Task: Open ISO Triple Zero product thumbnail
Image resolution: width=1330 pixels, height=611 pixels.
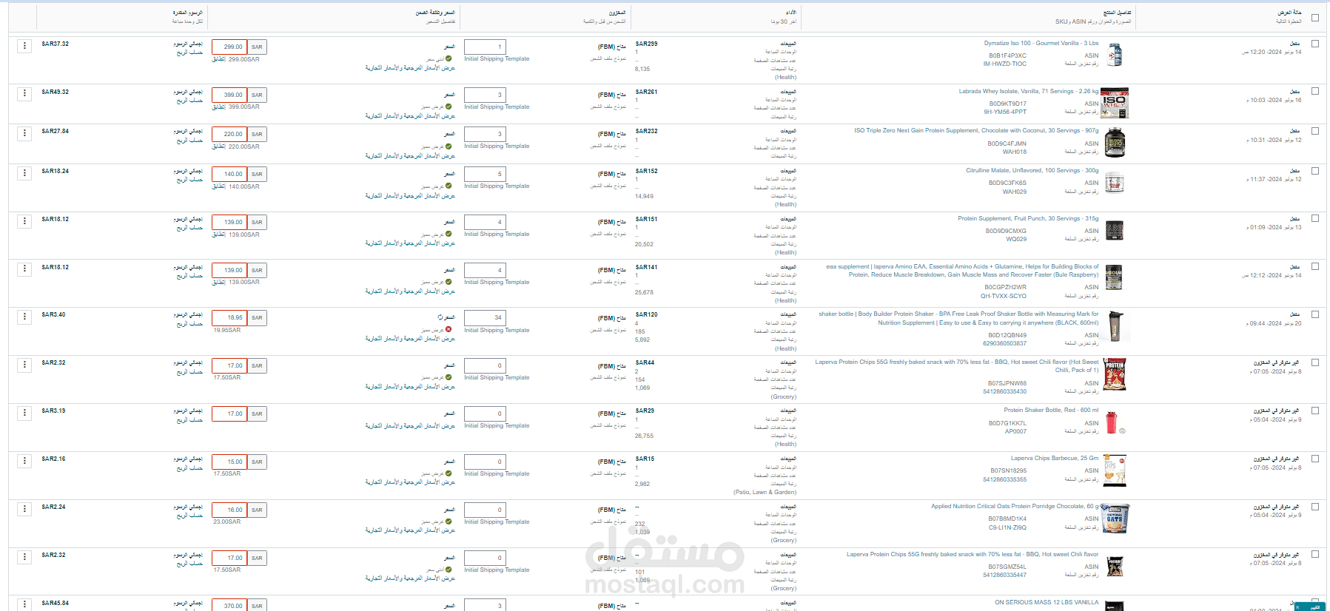Action: 1115,143
